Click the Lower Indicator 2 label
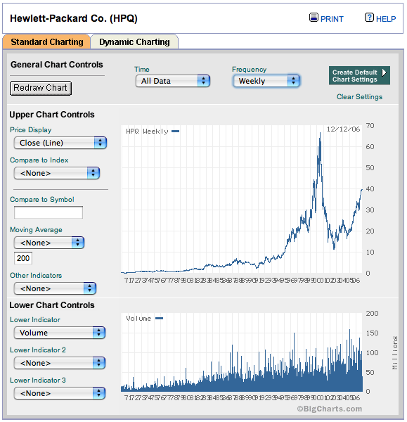Screen dimensions: 407x422 (x=38, y=350)
